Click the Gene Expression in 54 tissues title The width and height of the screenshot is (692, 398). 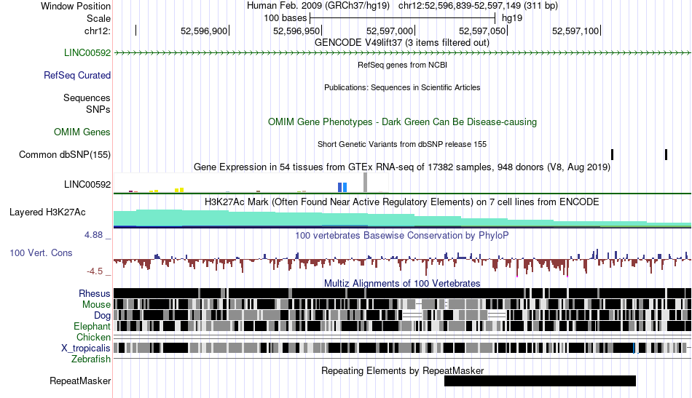click(x=402, y=167)
